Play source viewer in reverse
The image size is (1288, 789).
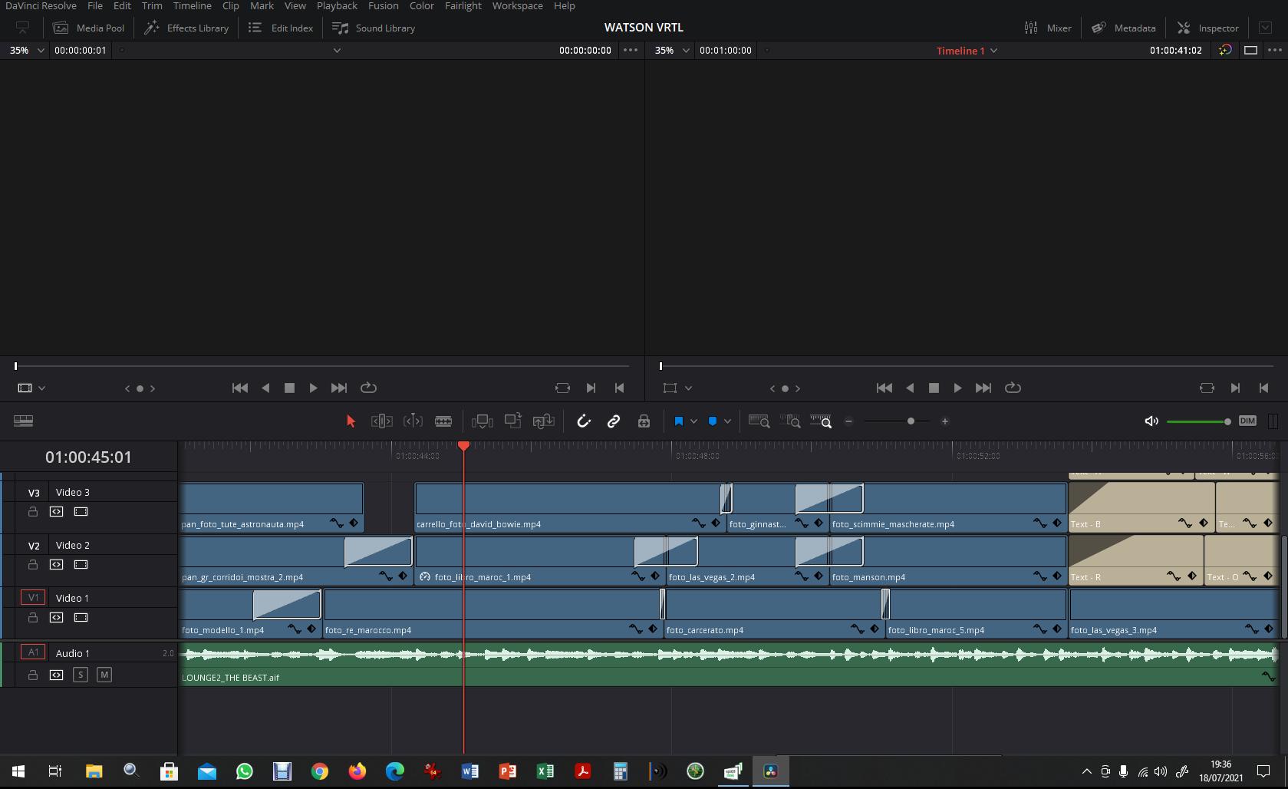click(265, 388)
